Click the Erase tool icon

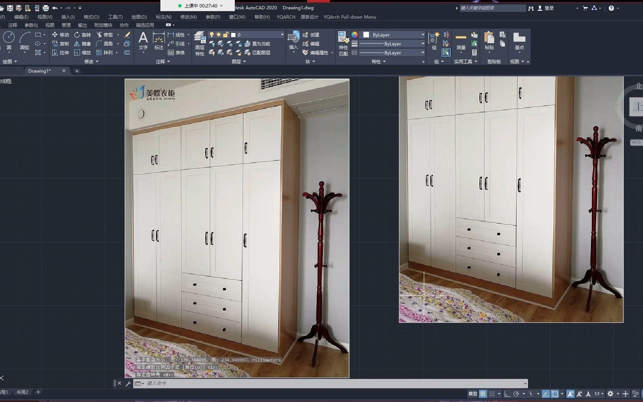pos(127,35)
